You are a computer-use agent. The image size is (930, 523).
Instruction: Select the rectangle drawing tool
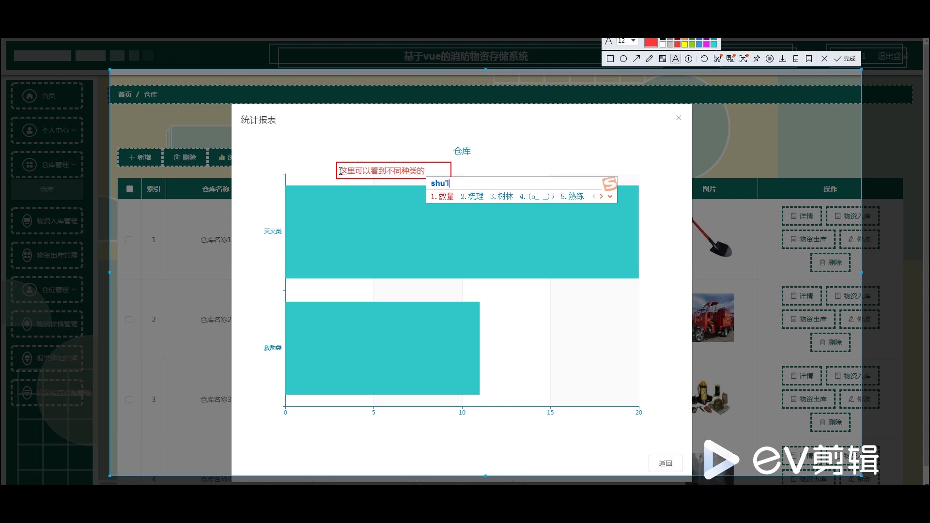click(x=610, y=59)
